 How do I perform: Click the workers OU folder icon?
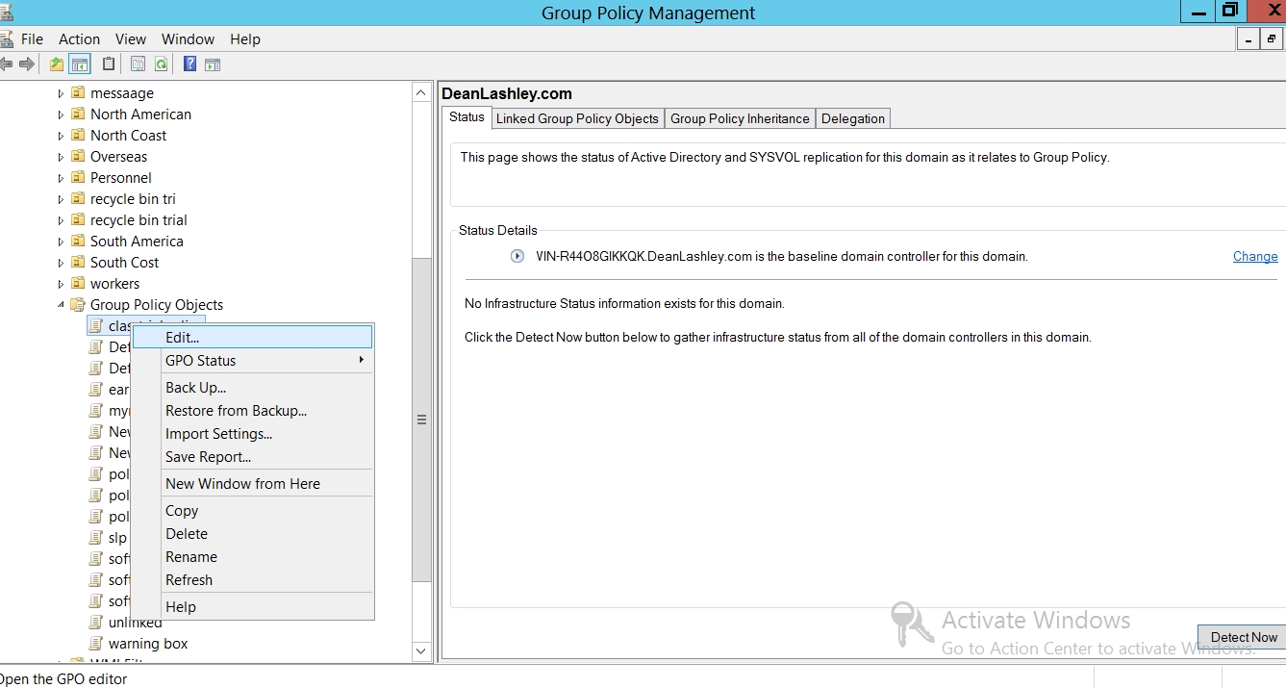(78, 284)
